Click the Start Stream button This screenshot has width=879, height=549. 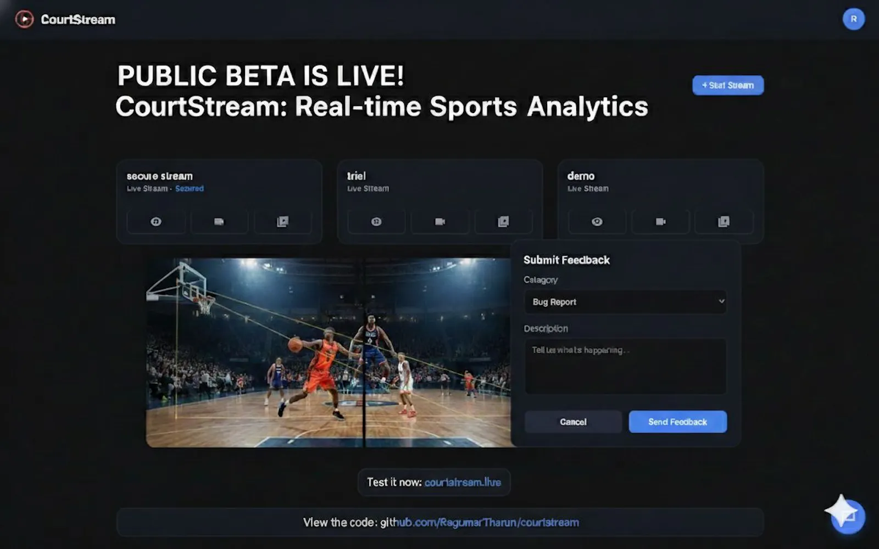tap(728, 85)
